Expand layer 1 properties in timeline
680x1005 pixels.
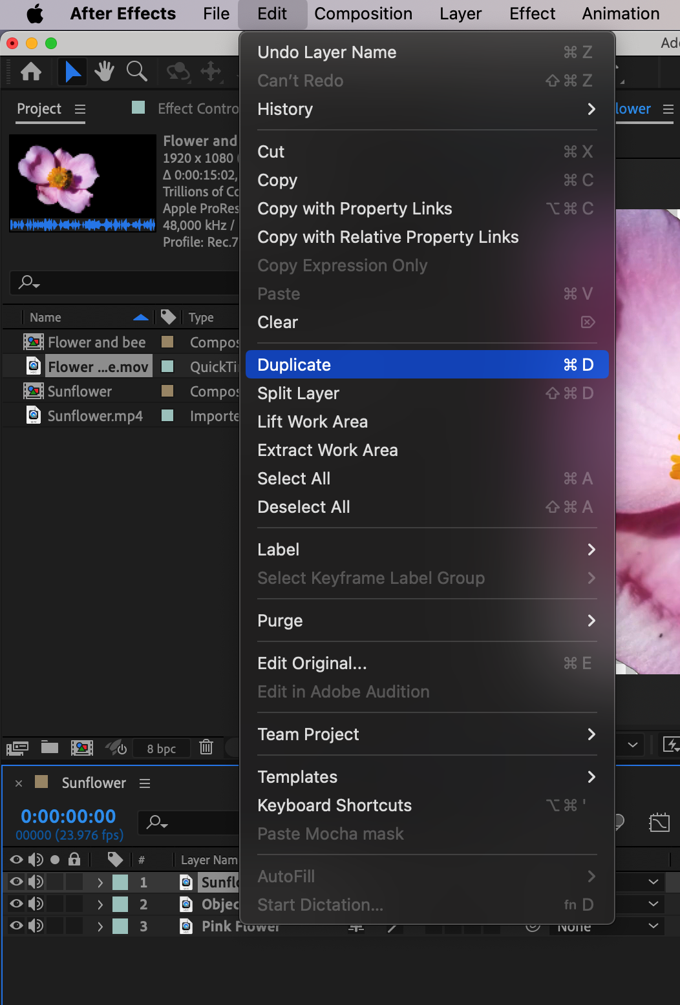point(100,882)
